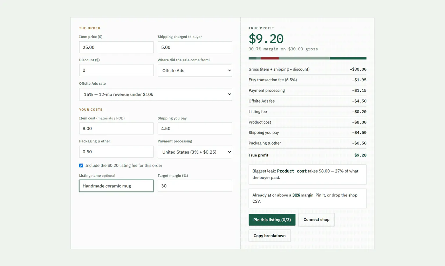Open the sale source dropdown showing Offsite Ads

195,70
